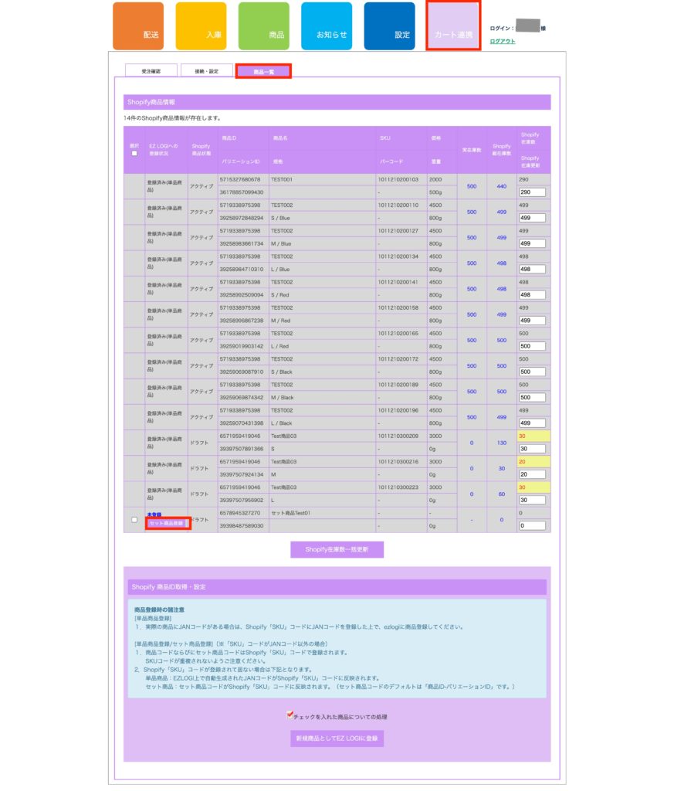Click the 440 Shopify total stock link
This screenshot has width=674, height=791.
click(501, 186)
